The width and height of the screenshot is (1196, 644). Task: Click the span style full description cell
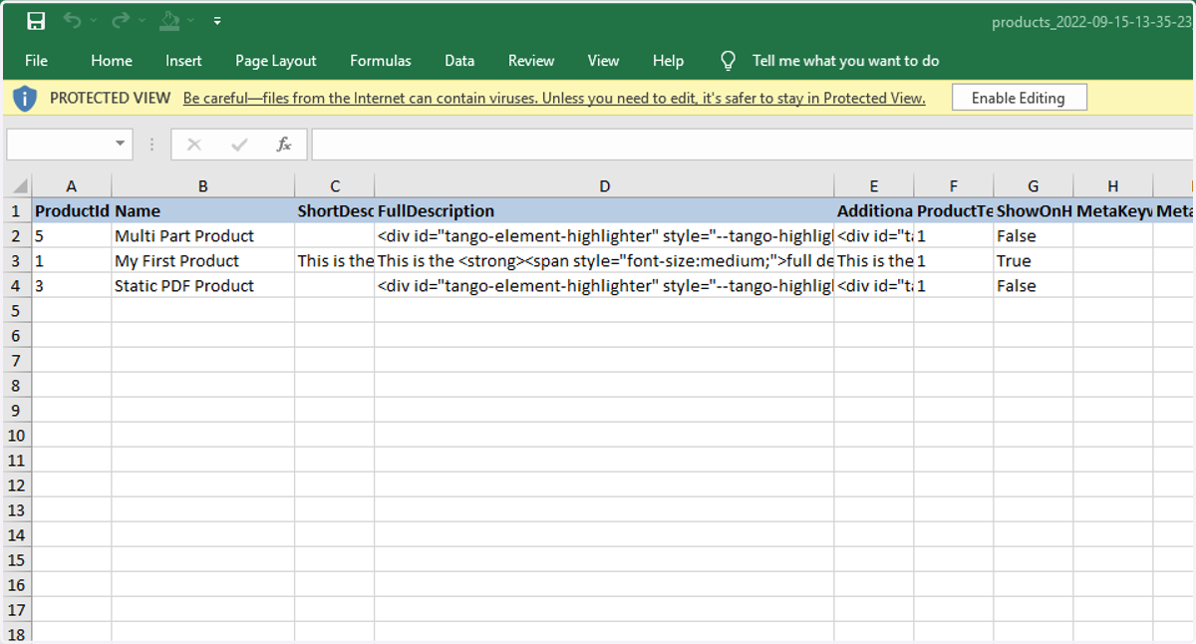point(605,261)
